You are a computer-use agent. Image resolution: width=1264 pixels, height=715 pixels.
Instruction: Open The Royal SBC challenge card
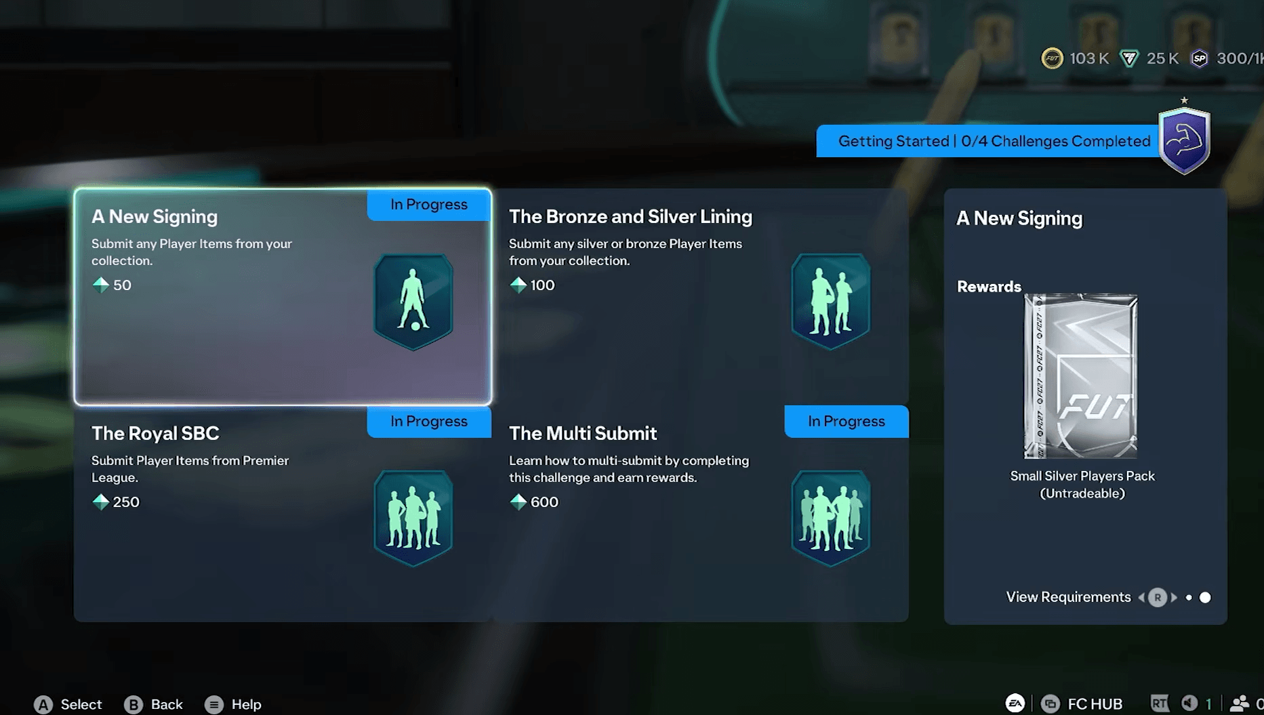(x=283, y=514)
